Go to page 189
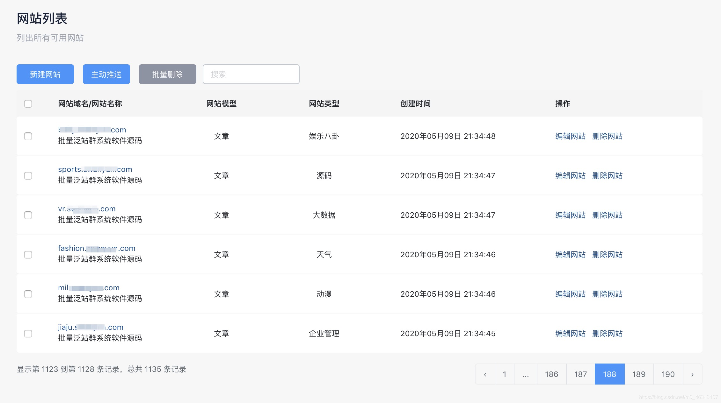 tap(639, 374)
